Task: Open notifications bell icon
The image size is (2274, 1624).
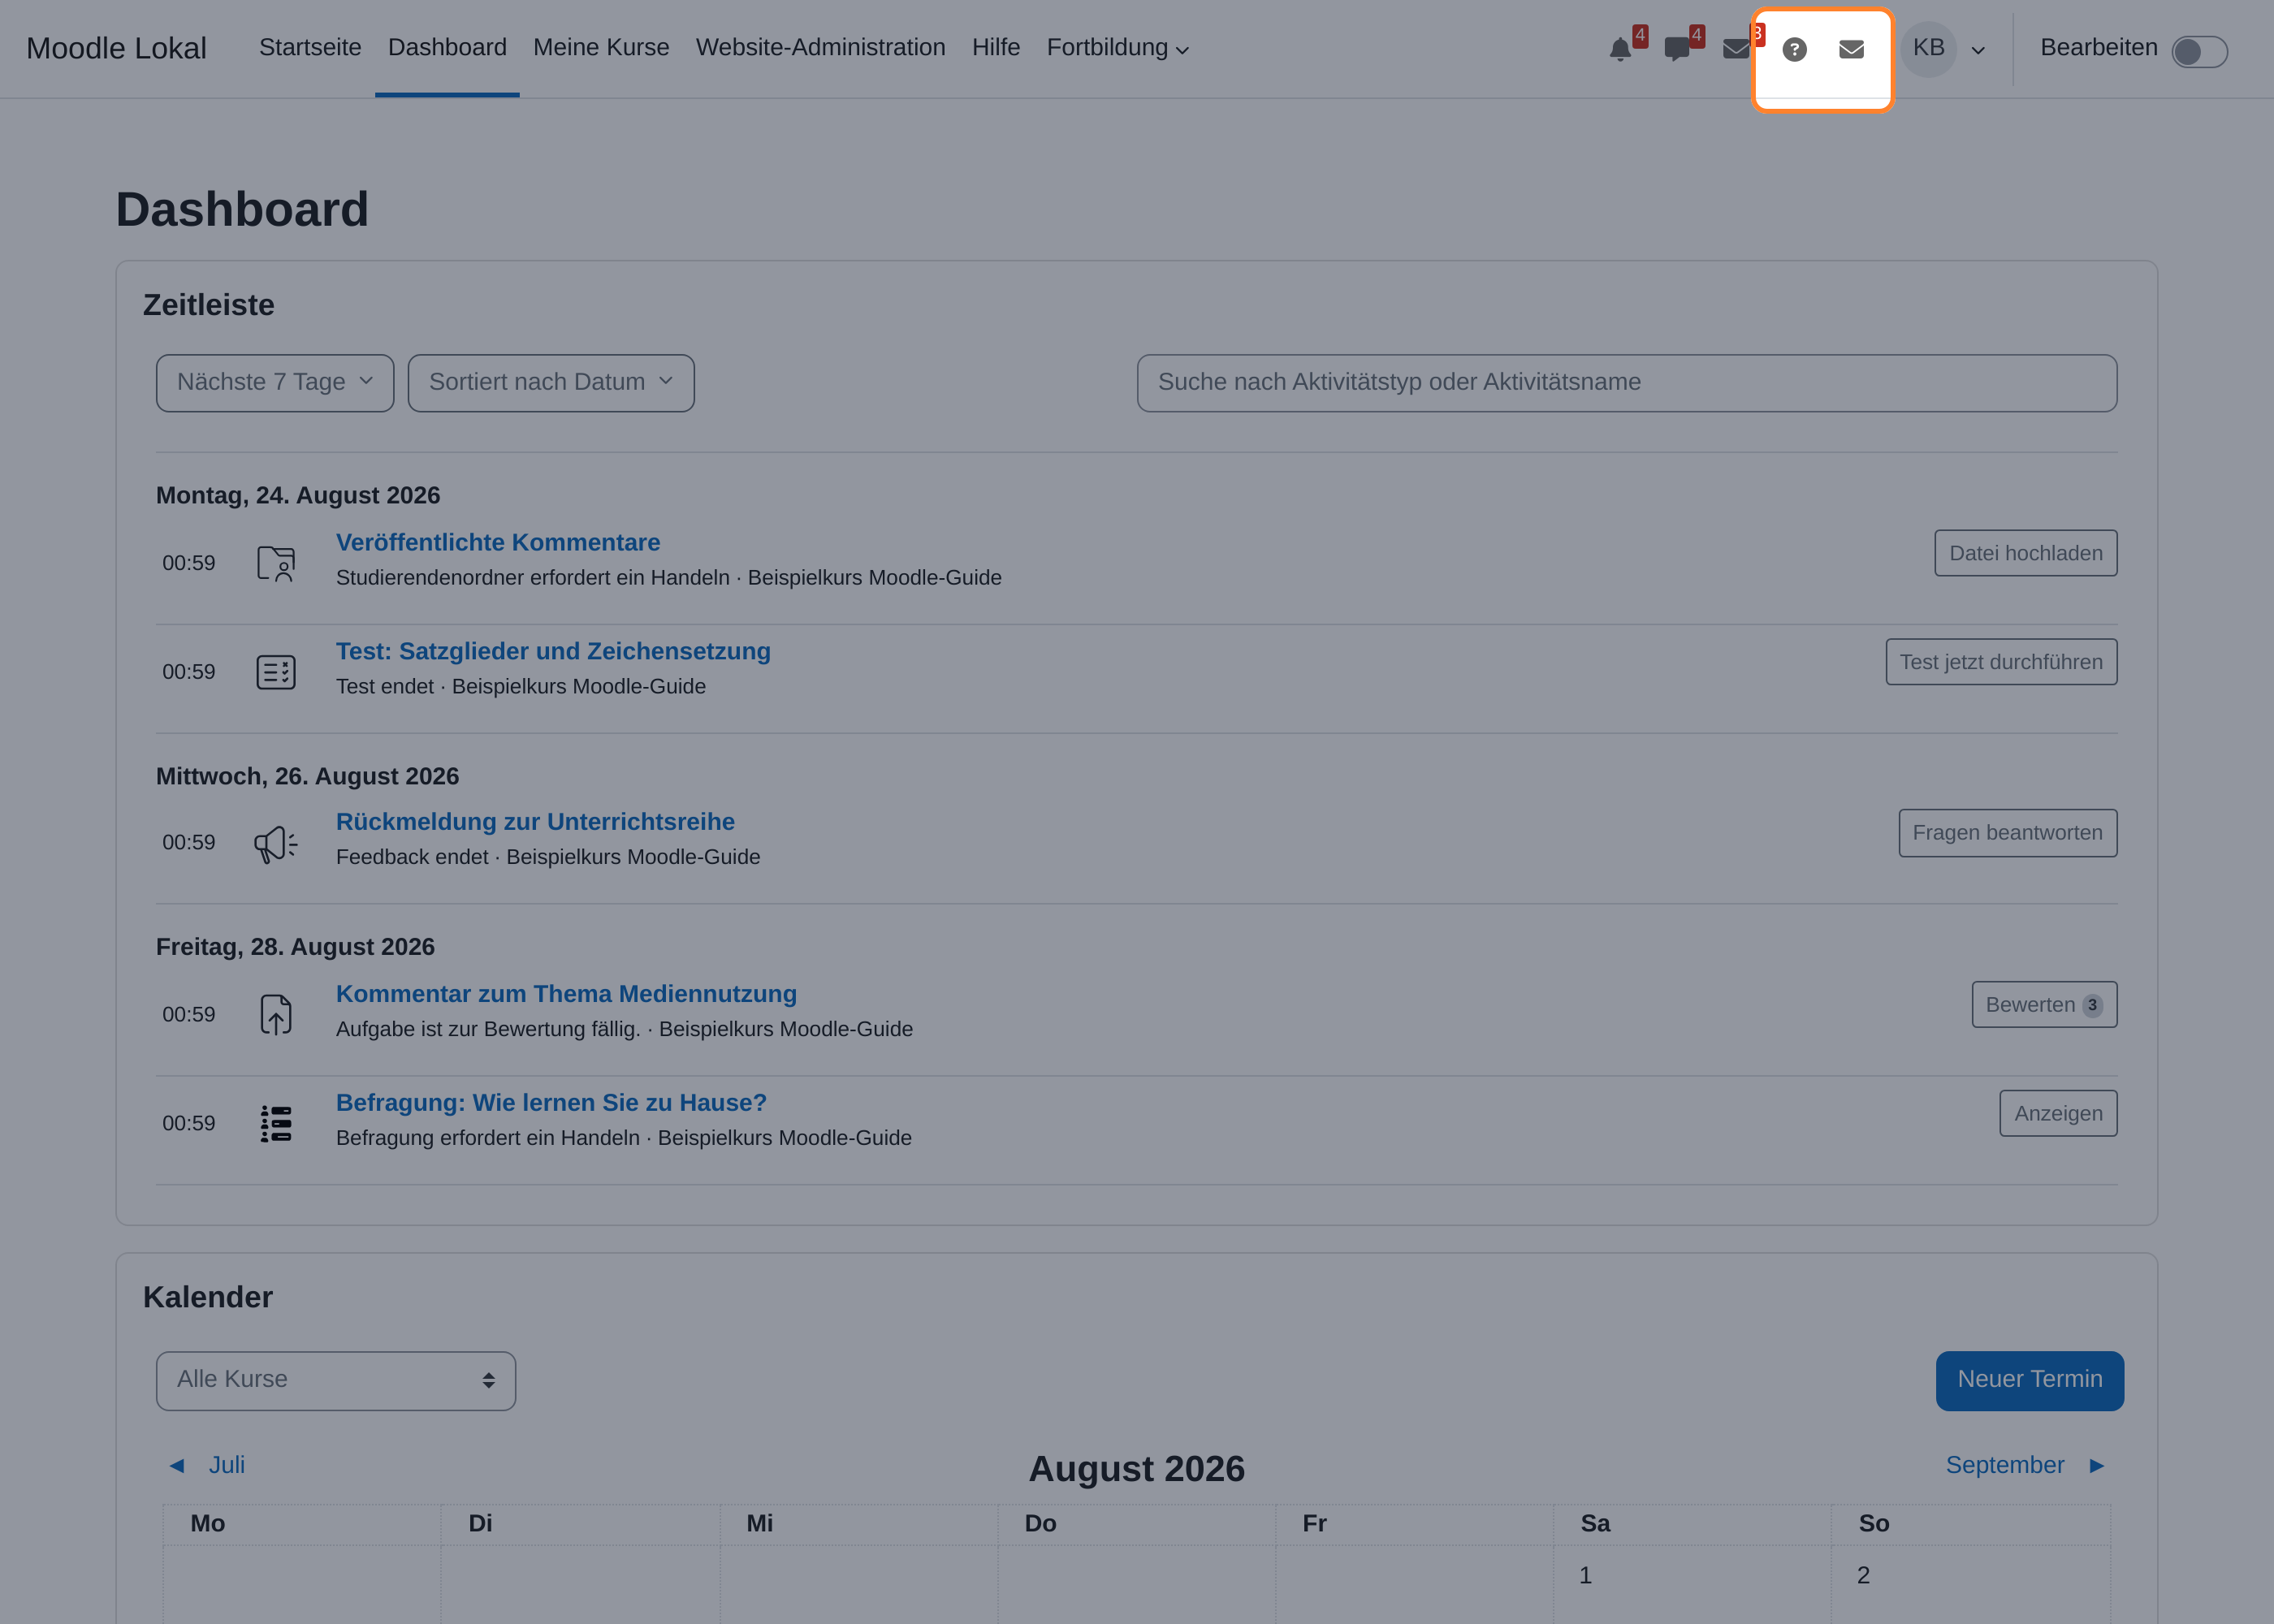Action: click(x=1620, y=49)
